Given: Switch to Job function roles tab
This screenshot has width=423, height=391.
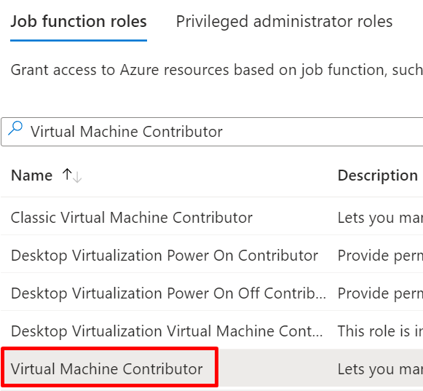Looking at the screenshot, I should 79,21.
